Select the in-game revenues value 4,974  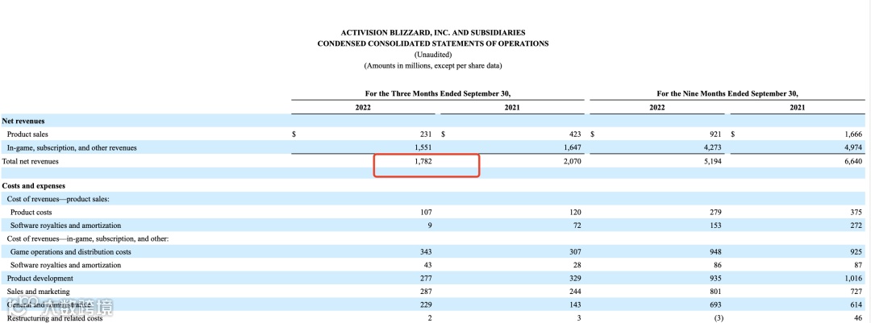pos(852,148)
